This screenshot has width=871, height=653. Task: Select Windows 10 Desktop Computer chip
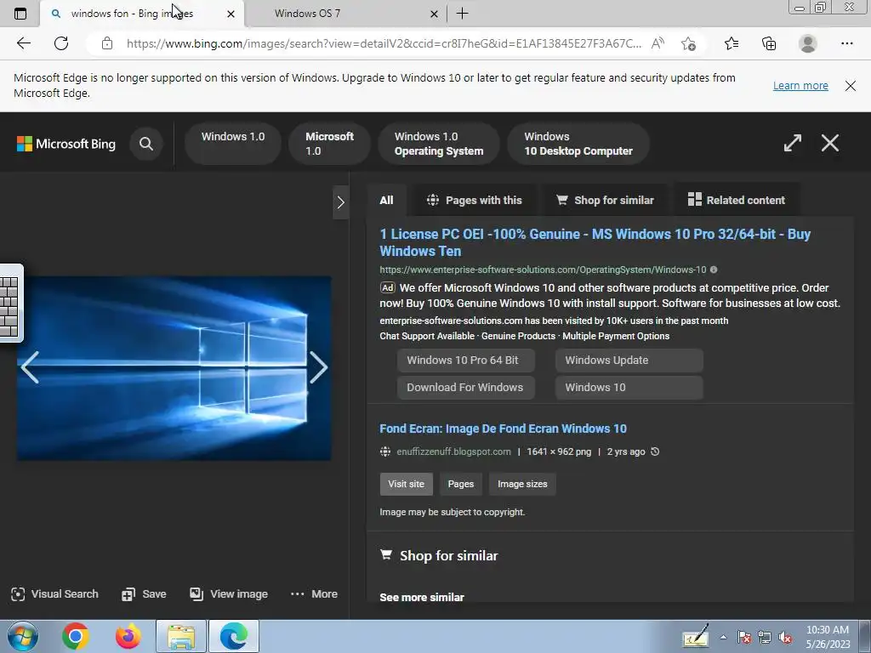point(578,143)
